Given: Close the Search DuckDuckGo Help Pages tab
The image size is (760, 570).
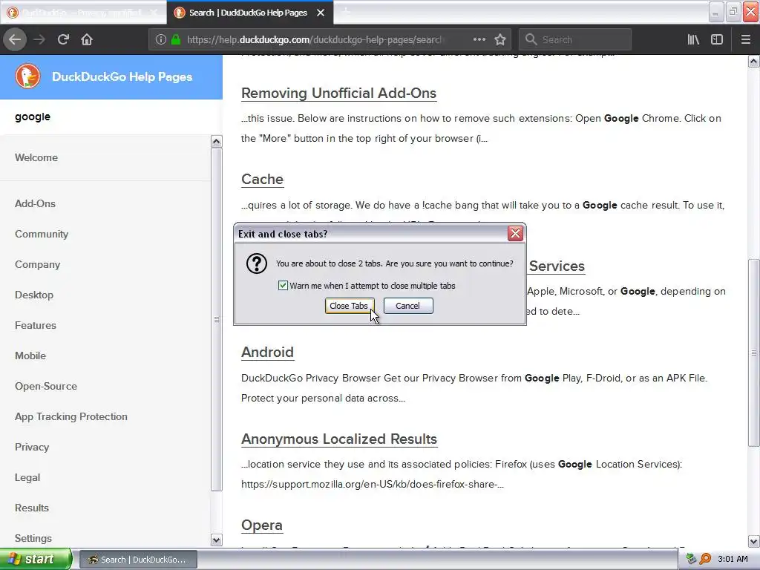Looking at the screenshot, I should pos(321,13).
